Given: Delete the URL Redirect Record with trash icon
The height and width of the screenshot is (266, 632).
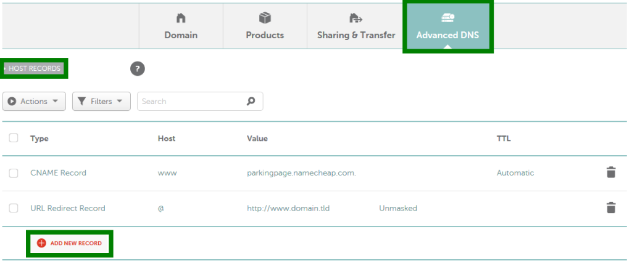Looking at the screenshot, I should click(610, 208).
